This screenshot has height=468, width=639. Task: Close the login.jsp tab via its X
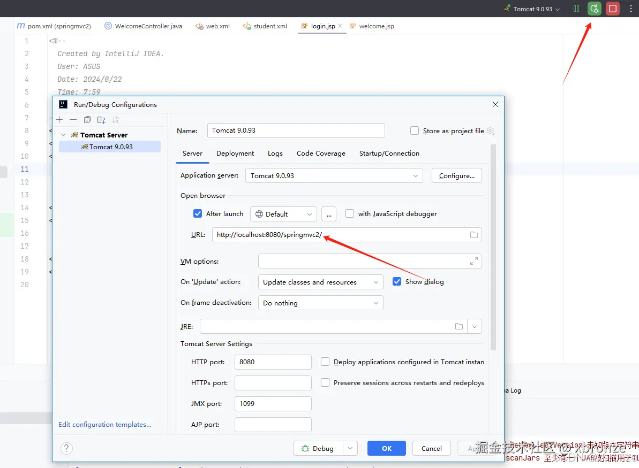point(340,26)
